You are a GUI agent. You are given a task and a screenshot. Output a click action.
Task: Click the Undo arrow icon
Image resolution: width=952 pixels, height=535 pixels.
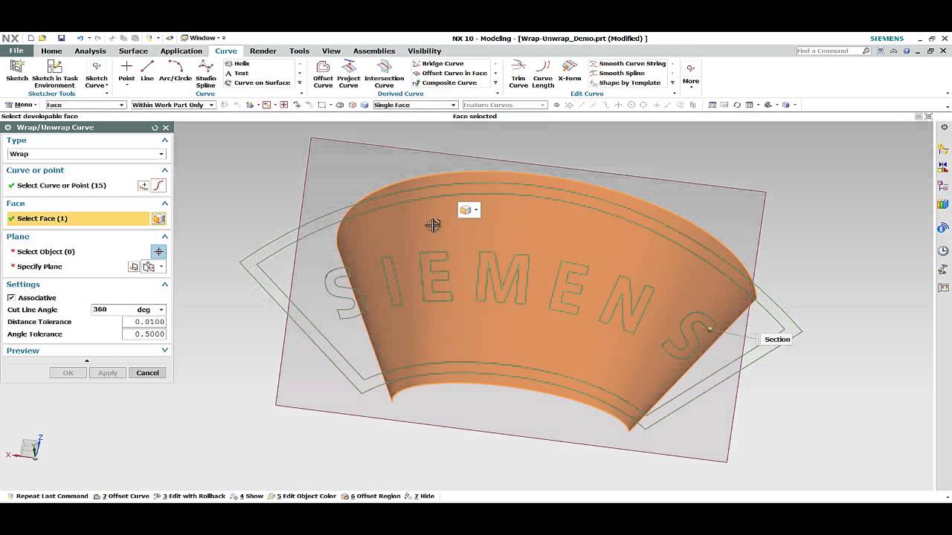[x=80, y=38]
